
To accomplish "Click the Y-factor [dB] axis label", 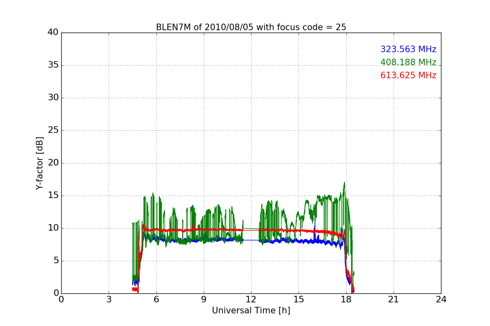I will (39, 163).
